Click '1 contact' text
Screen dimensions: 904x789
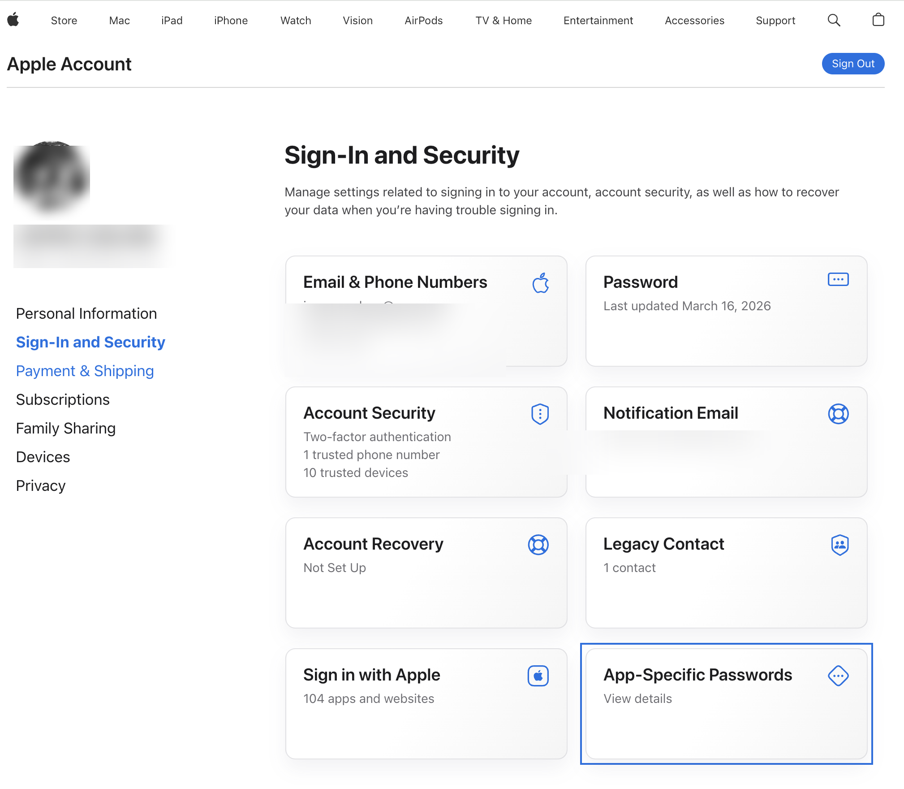pos(629,568)
